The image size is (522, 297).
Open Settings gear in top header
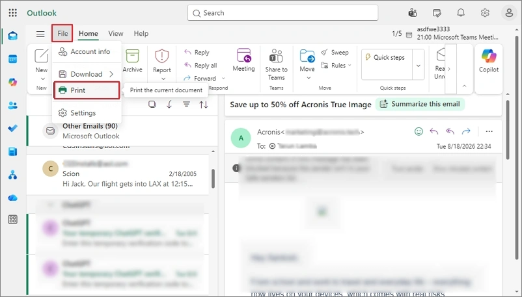[485, 13]
